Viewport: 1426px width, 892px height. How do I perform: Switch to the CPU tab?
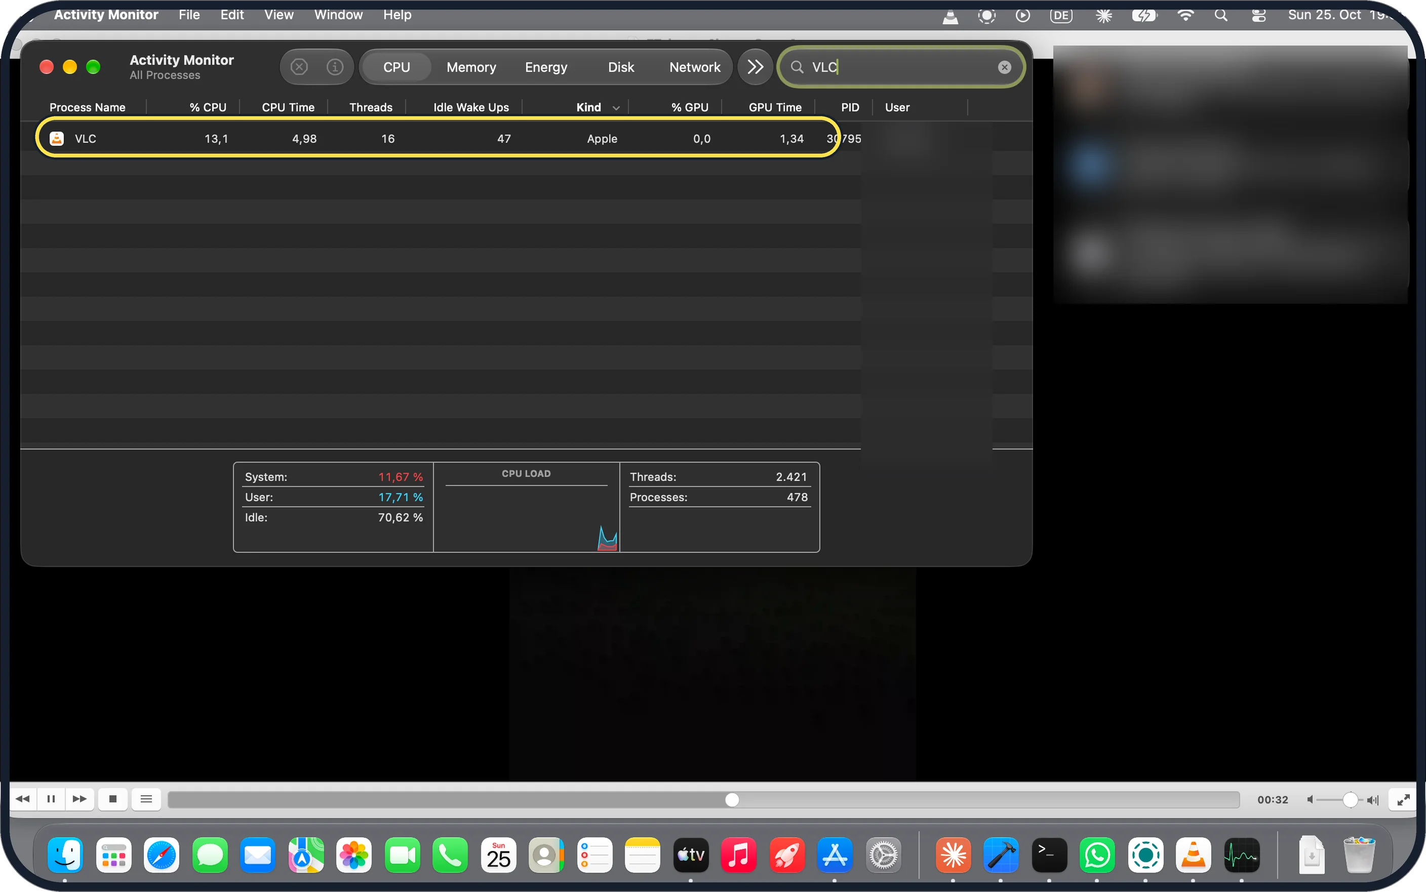[x=397, y=67]
